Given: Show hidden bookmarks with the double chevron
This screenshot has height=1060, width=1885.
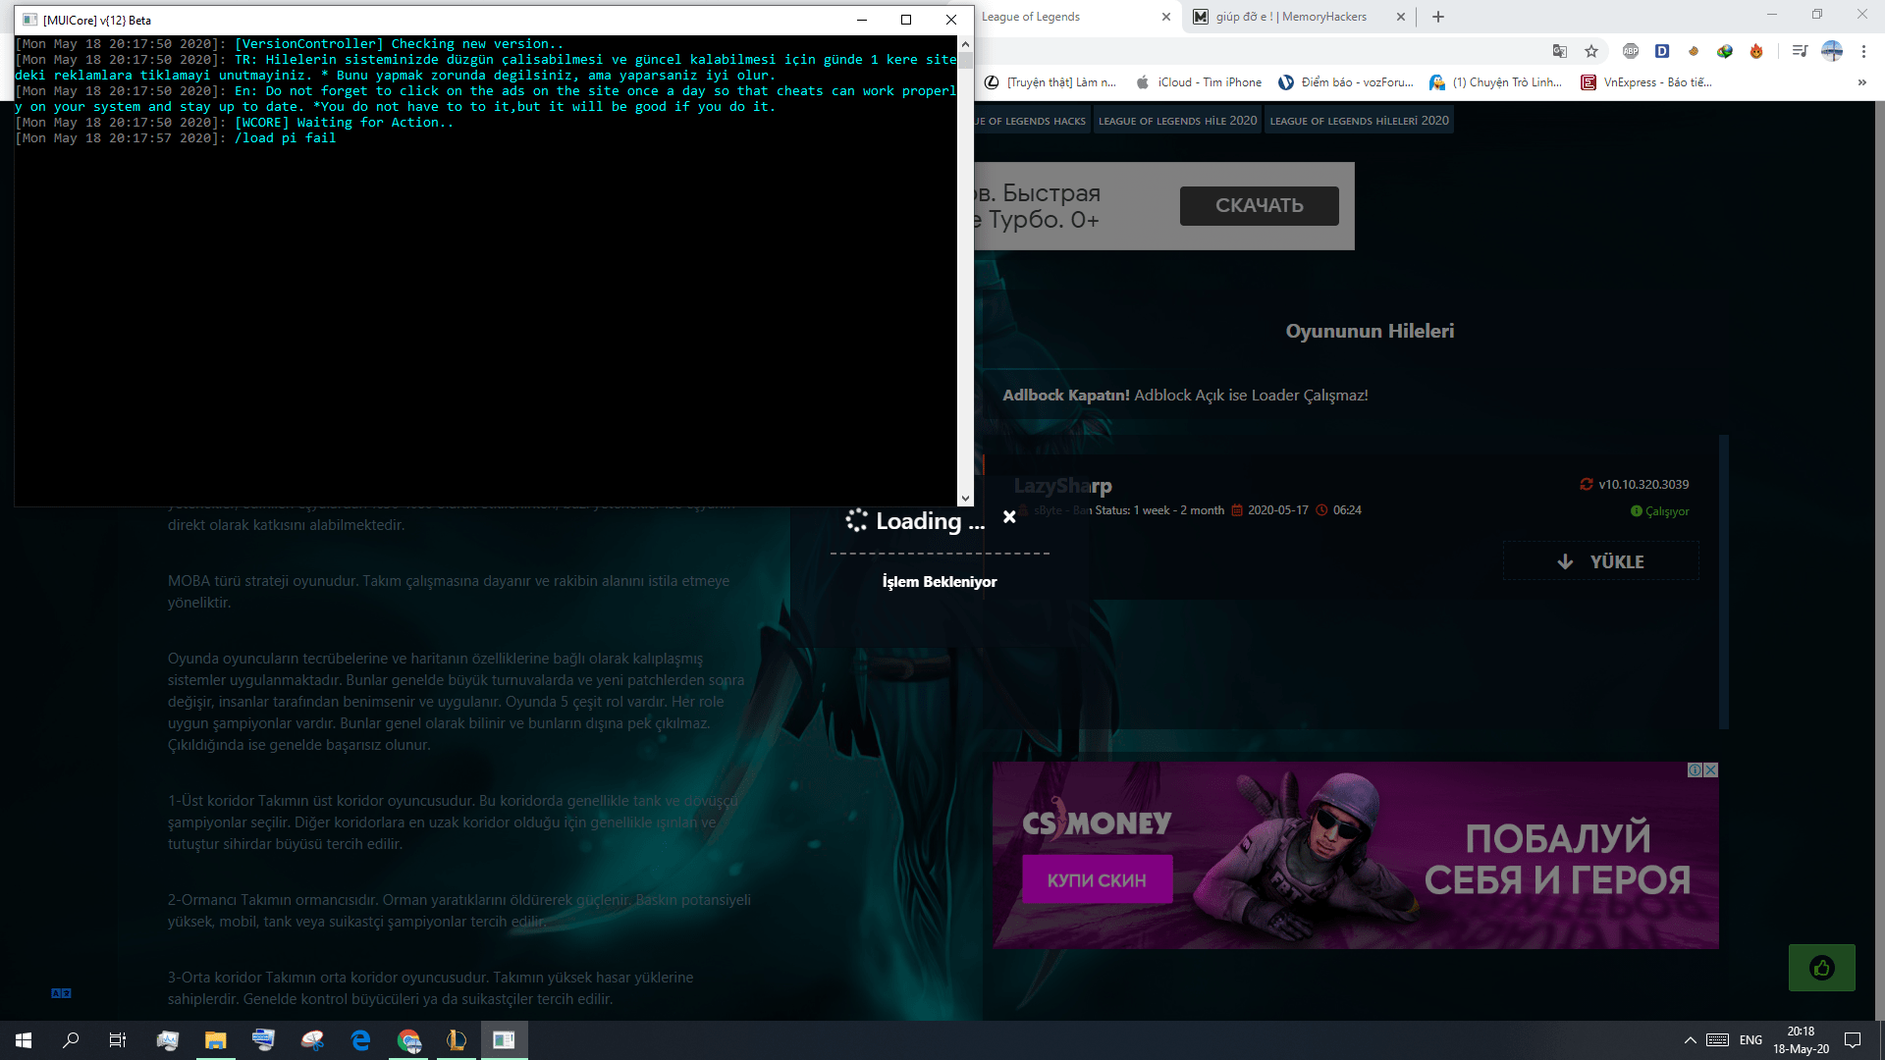Looking at the screenshot, I should 1862,82.
